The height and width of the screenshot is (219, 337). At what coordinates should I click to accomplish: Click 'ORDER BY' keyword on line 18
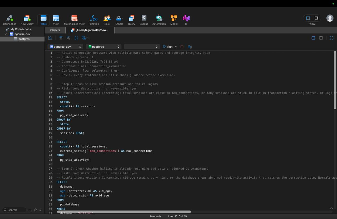pyautogui.click(x=63, y=129)
